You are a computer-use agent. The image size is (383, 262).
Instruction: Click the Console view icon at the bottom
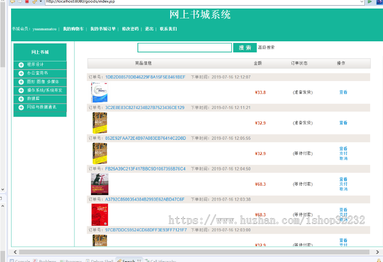[11, 260]
